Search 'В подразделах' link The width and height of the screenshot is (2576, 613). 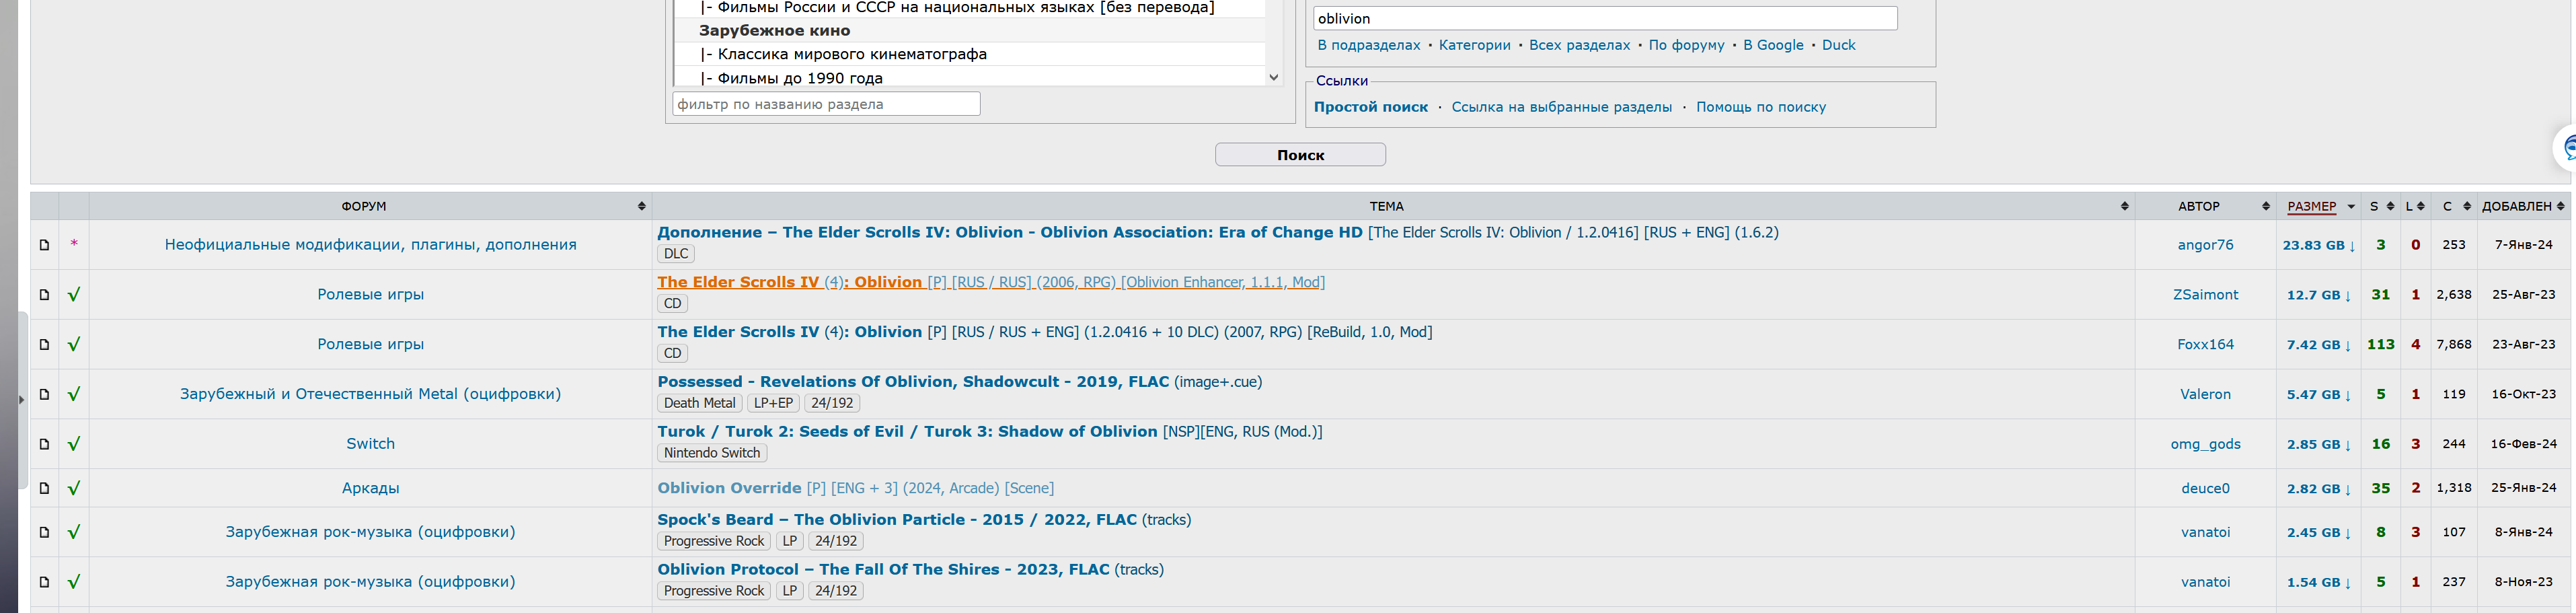tap(1368, 45)
